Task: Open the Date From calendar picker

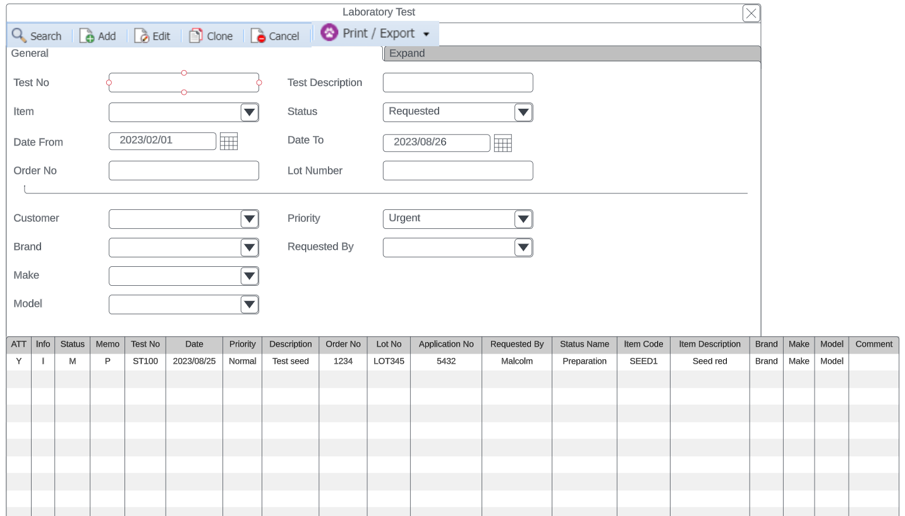Action: [229, 142]
